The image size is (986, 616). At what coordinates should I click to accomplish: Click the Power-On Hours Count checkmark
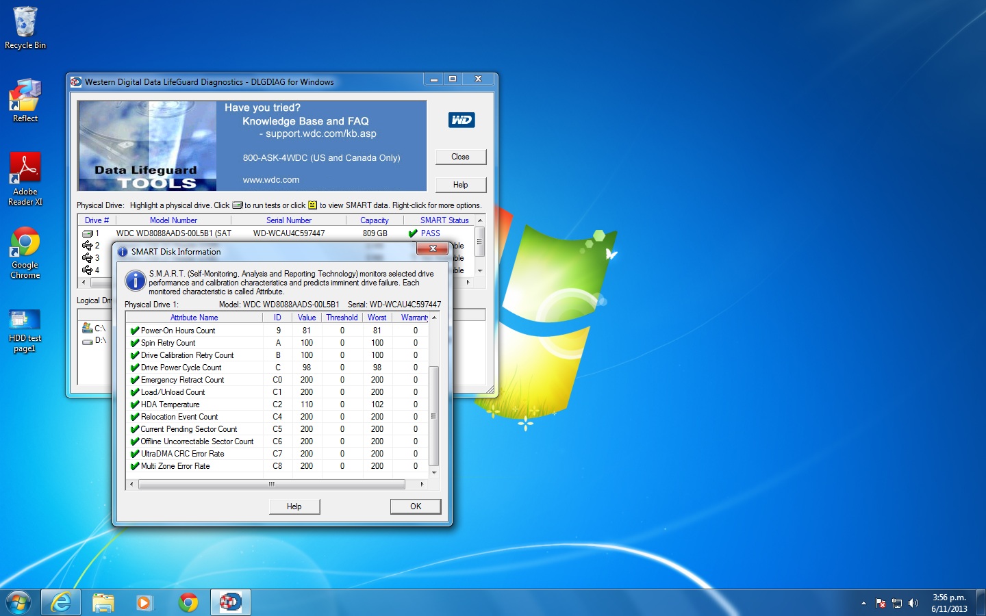point(135,331)
